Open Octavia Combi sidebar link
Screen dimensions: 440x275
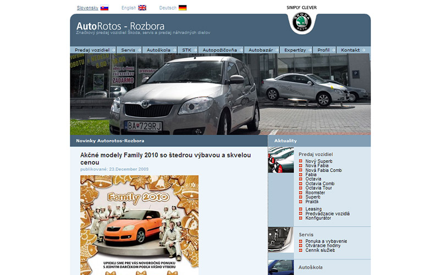coord(320,184)
